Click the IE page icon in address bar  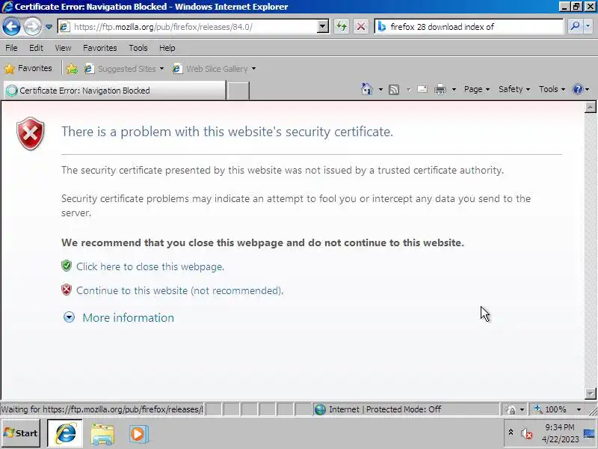[65, 27]
